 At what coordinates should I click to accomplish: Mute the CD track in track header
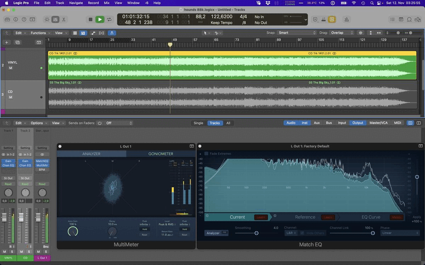coord(11,97)
